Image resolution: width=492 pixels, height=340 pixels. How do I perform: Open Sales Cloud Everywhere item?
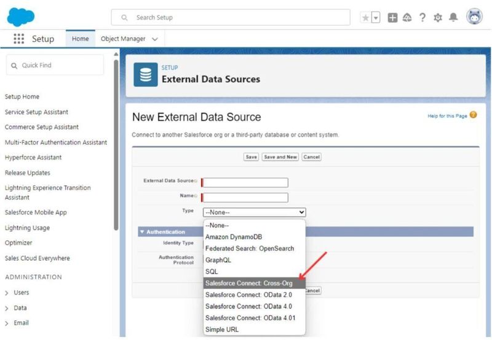[38, 258]
